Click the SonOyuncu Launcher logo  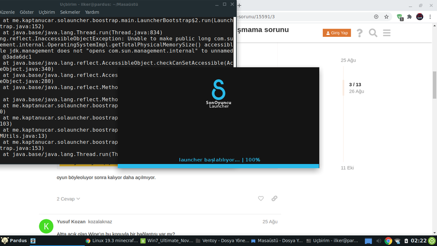[218, 94]
